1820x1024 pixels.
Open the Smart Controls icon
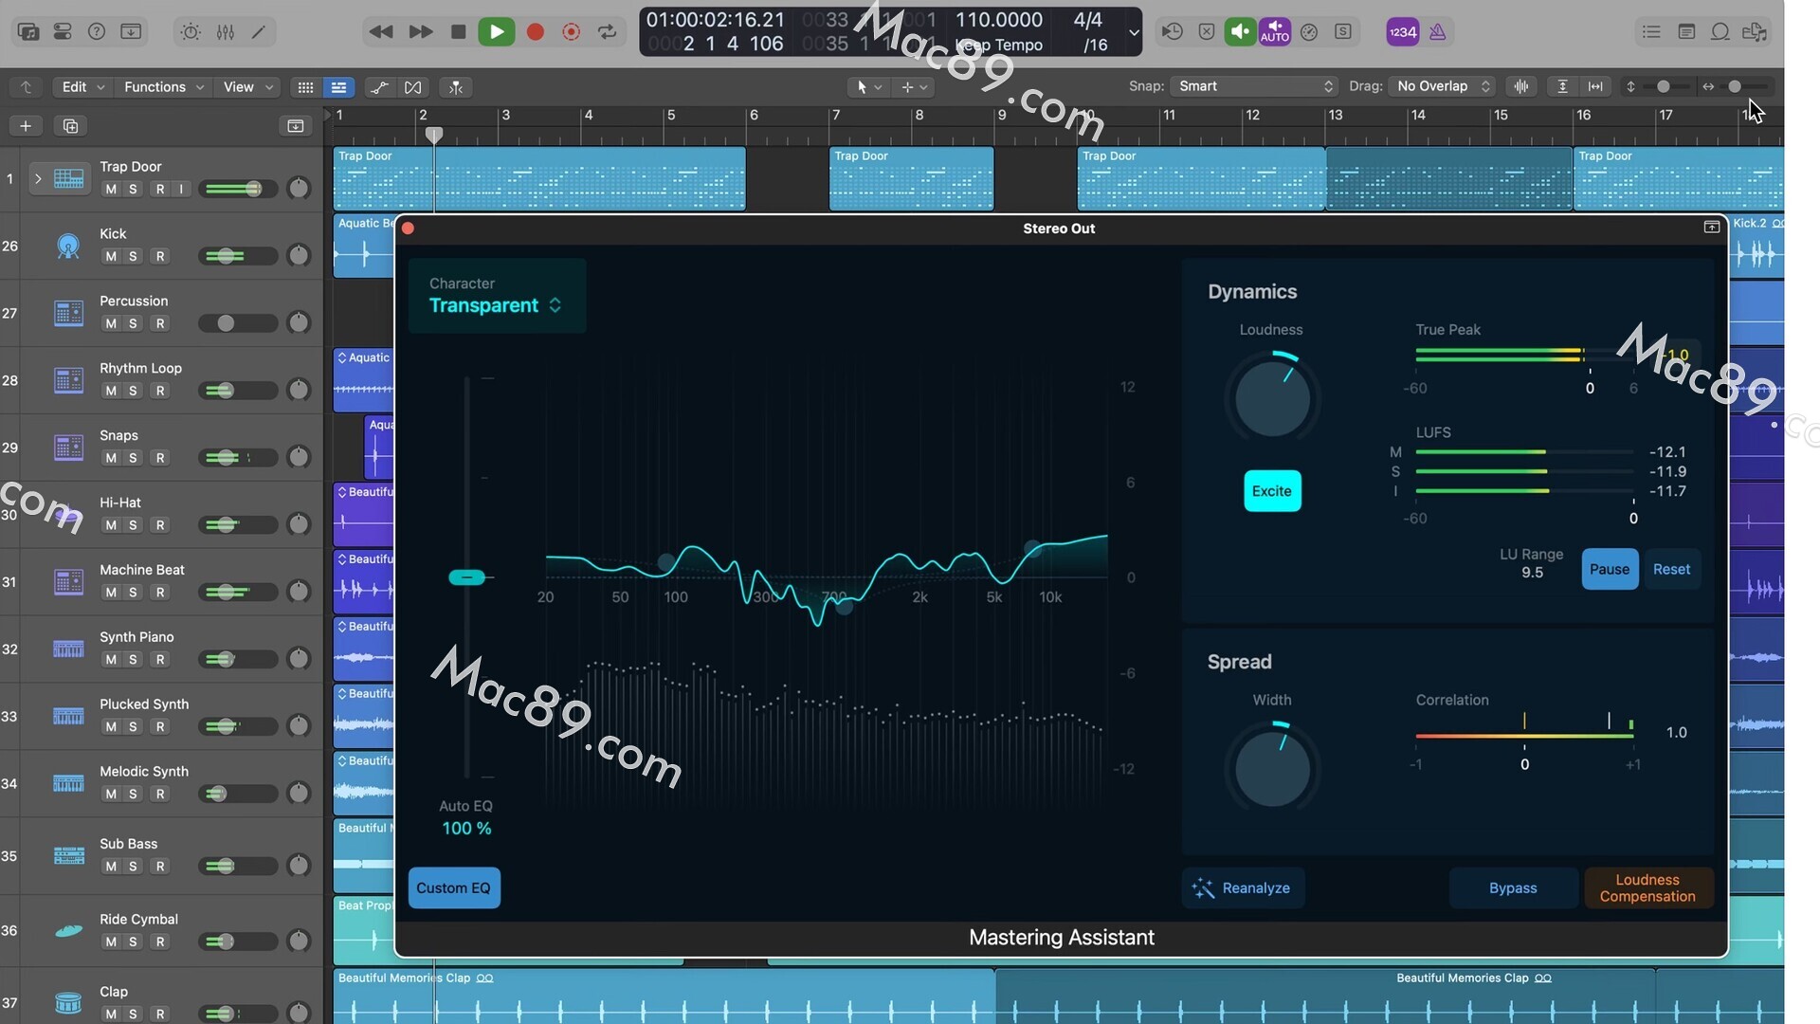[x=191, y=32]
